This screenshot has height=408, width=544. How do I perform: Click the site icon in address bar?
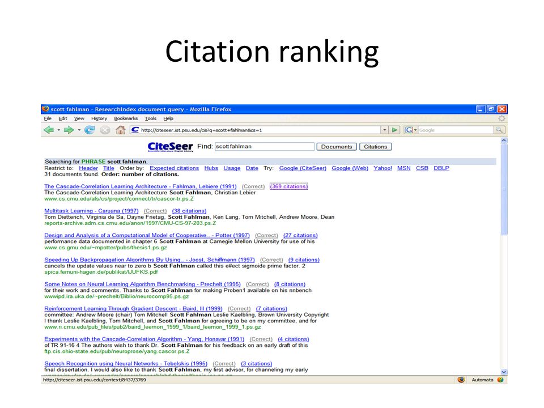pos(135,130)
